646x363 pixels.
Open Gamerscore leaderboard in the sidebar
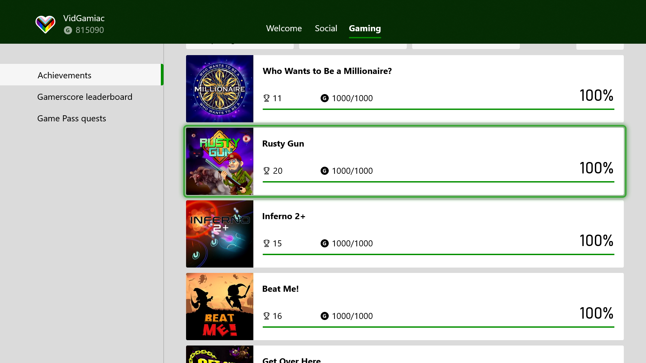tap(84, 97)
